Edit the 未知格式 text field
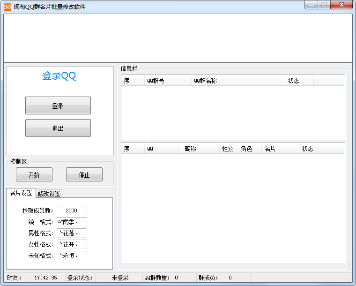This screenshot has height=286, width=356. 72,256
